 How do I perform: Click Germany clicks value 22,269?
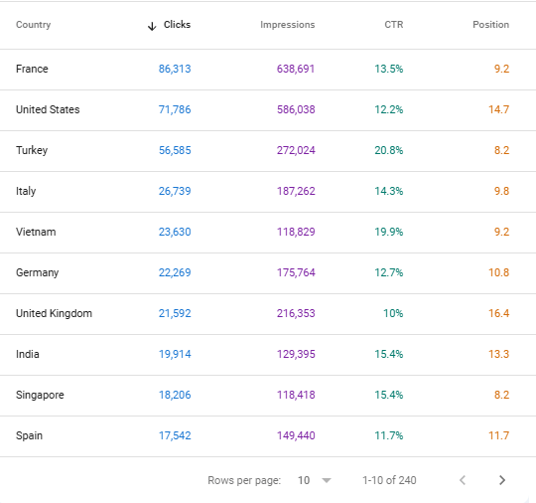point(175,272)
